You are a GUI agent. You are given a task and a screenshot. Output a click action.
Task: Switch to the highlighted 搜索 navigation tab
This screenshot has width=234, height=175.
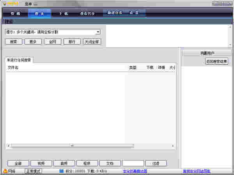coord(39,13)
